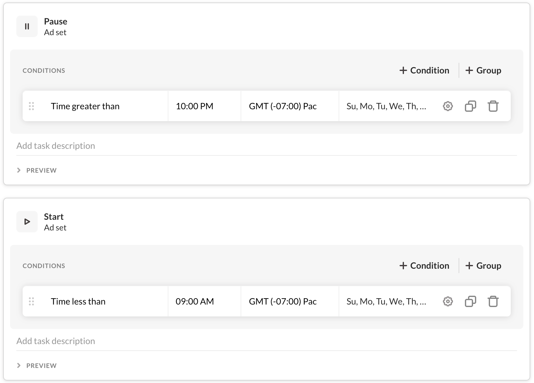Change the 10:00 PM time value

(x=204, y=106)
